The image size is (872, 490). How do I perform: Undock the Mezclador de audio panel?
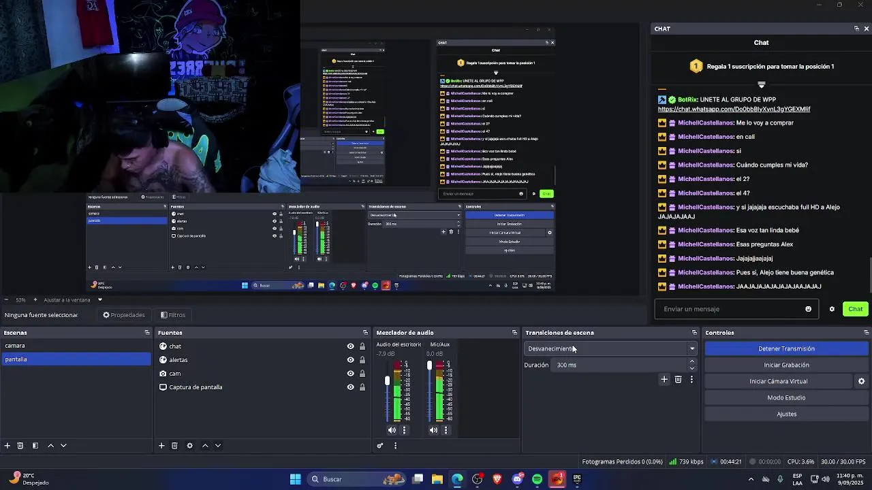[x=514, y=333]
